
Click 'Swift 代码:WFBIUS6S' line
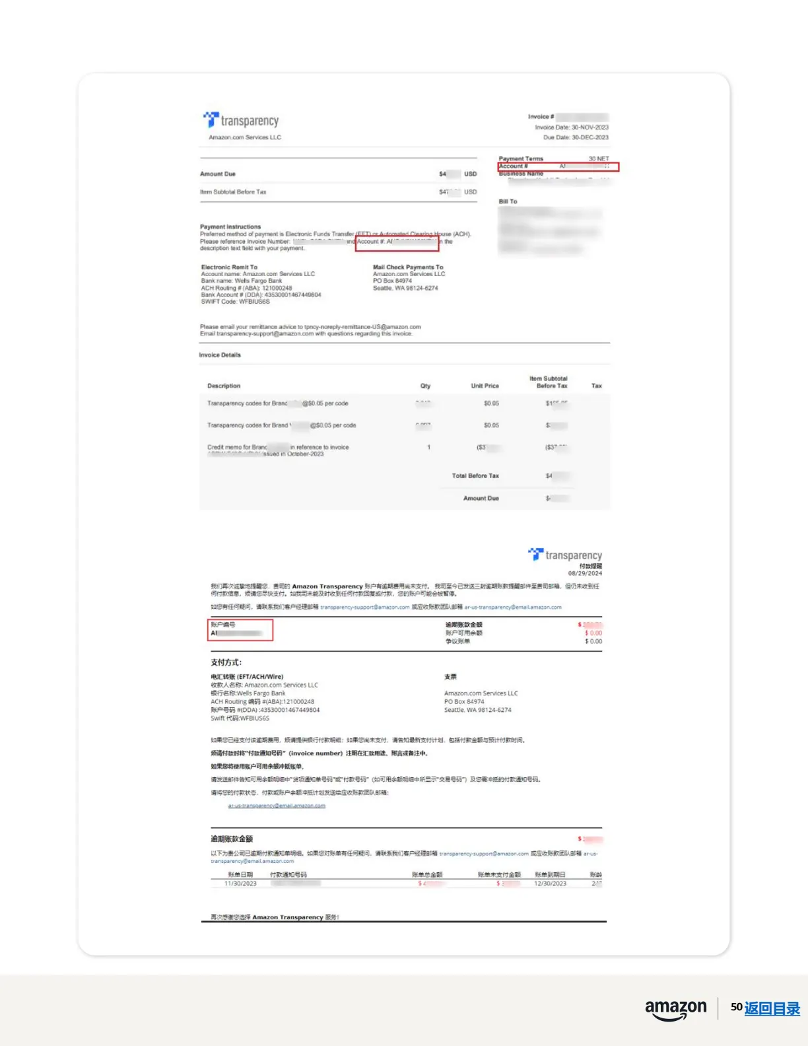click(240, 718)
